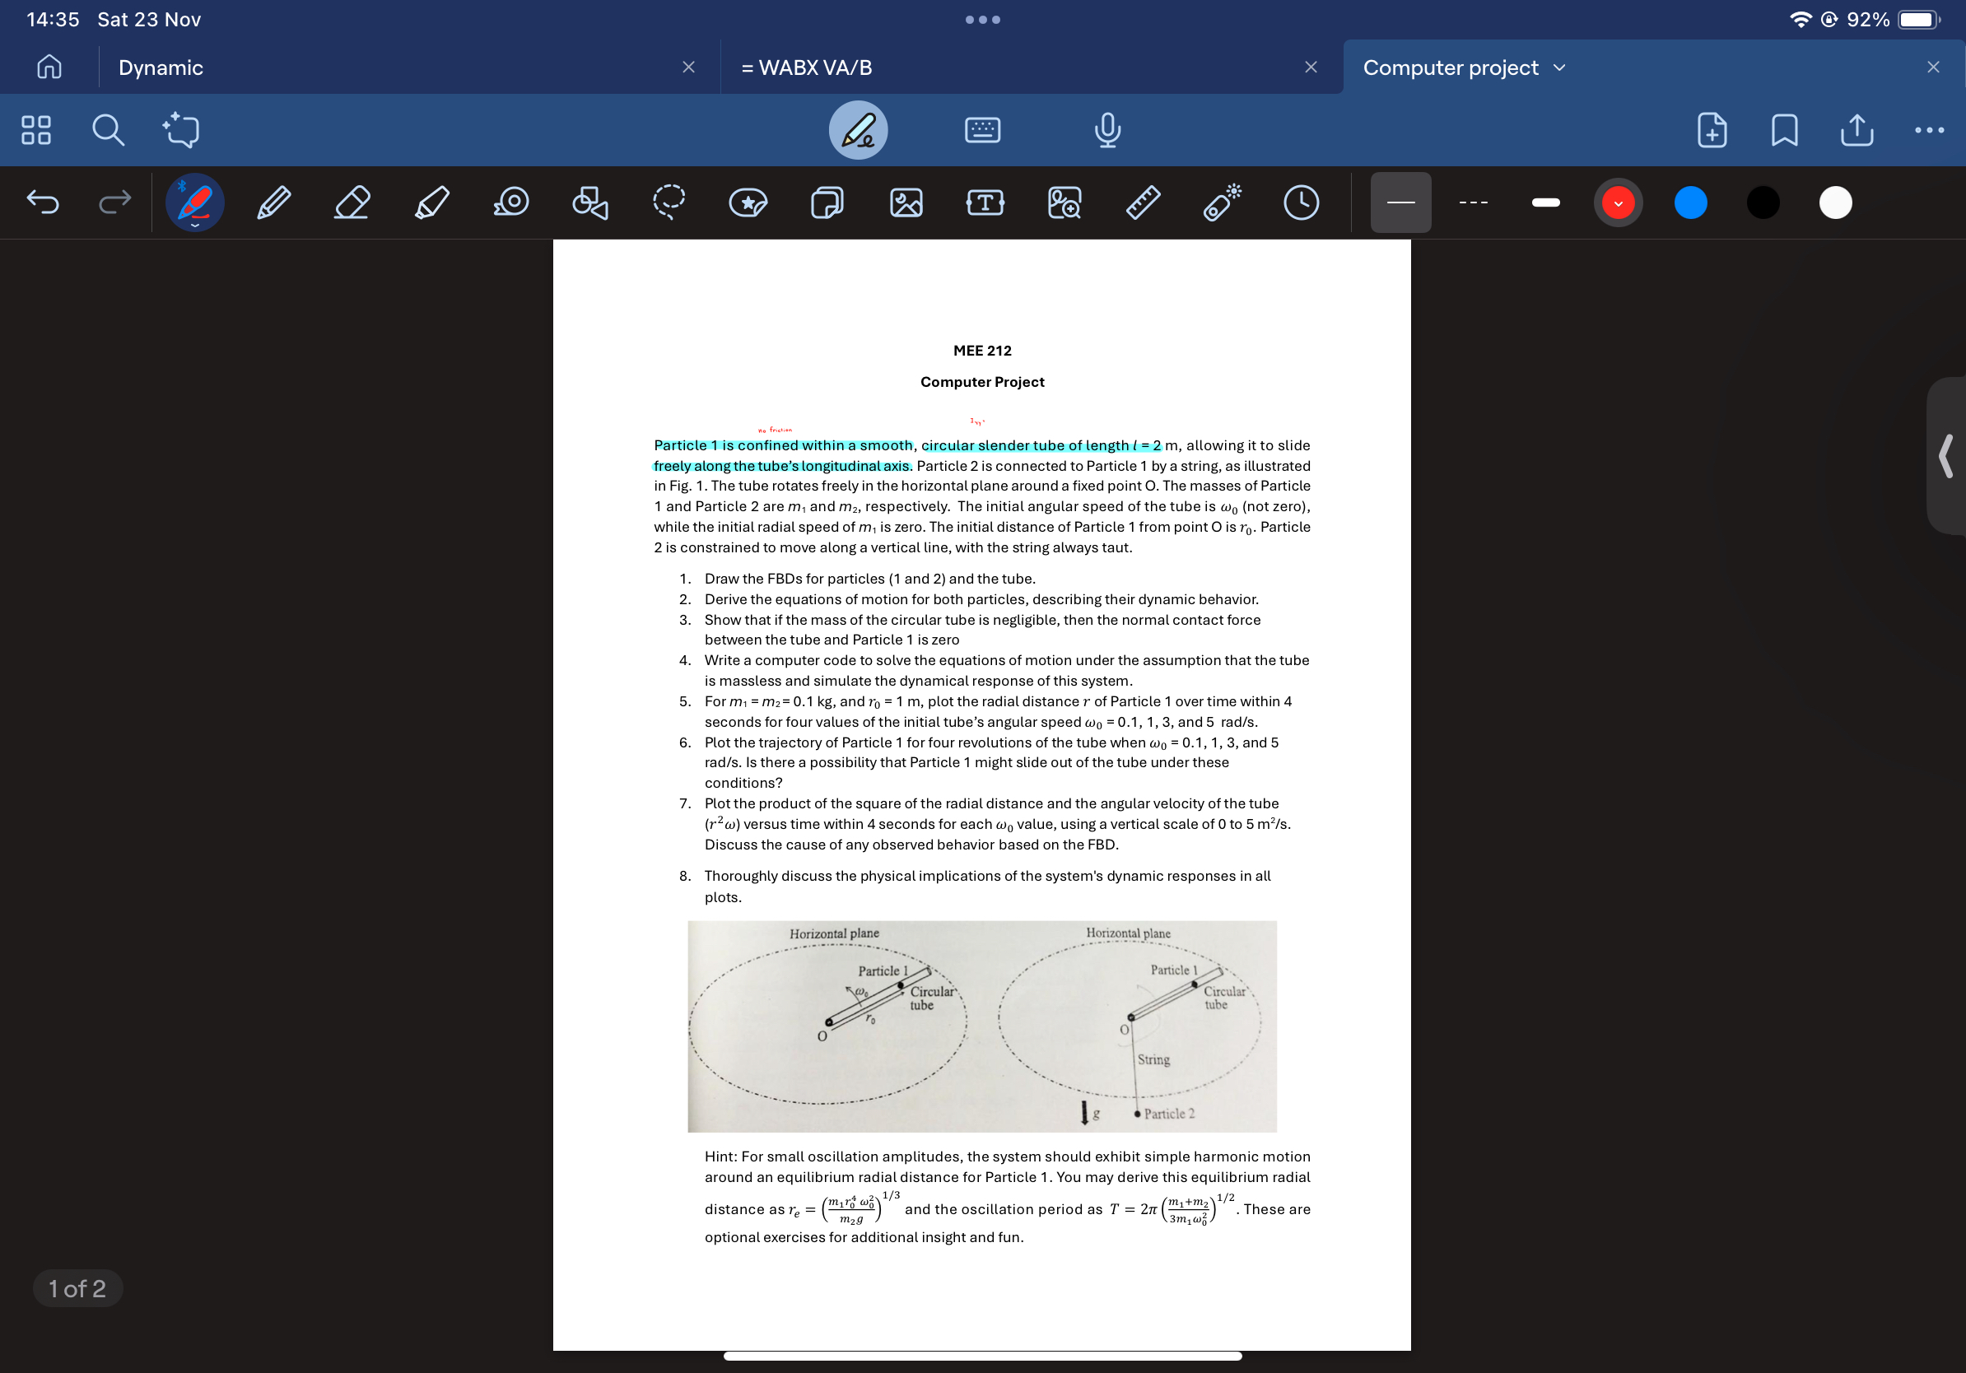Expand the Computer project title dropdown

click(x=1559, y=67)
